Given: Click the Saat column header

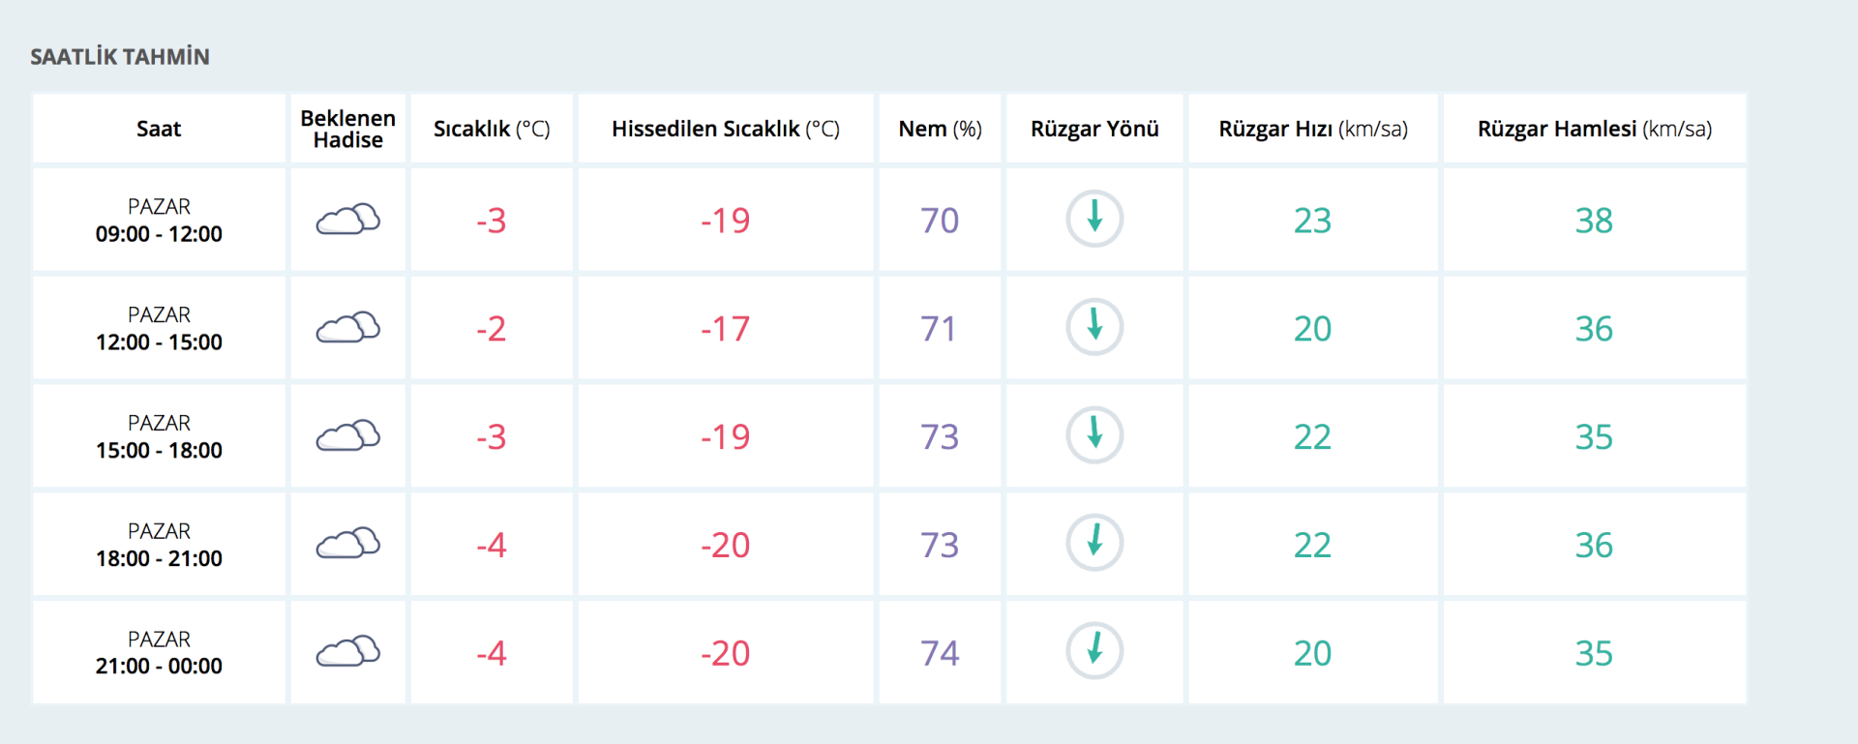Looking at the screenshot, I should click(159, 129).
